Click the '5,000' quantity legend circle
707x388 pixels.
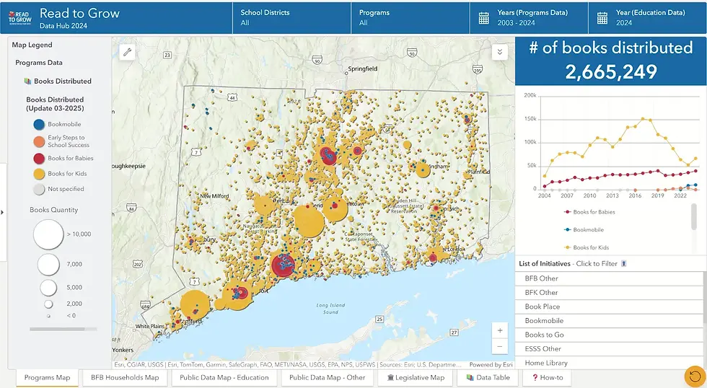click(48, 288)
